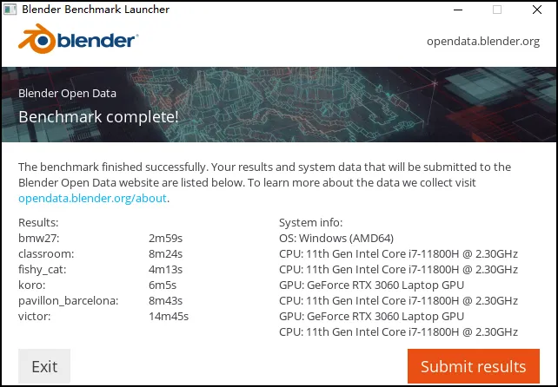
Task: Click the app icon in title bar
Action: click(10, 10)
